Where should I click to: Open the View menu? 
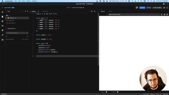pos(24,1)
